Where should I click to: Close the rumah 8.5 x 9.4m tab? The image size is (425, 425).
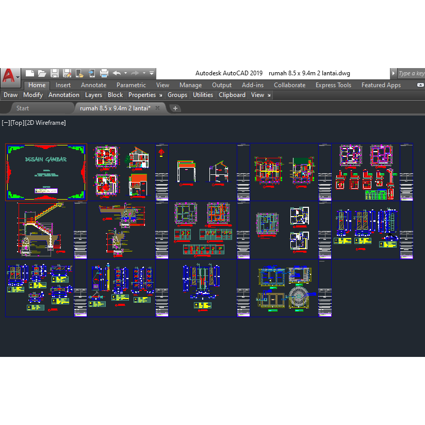click(157, 108)
